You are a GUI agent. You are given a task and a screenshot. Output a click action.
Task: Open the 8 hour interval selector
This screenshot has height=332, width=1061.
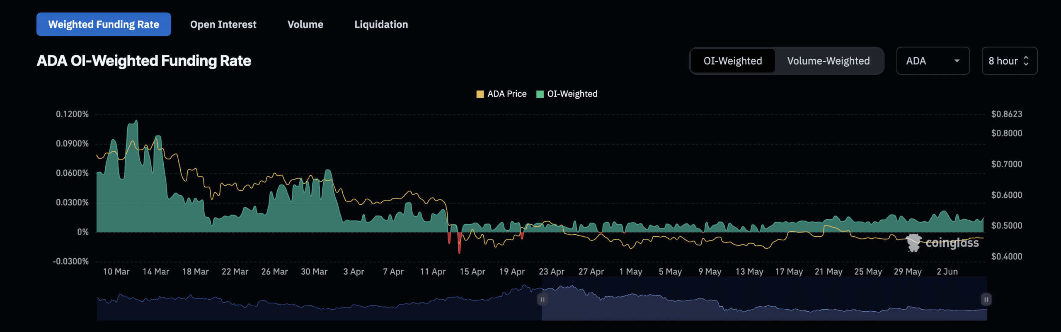coord(1009,61)
